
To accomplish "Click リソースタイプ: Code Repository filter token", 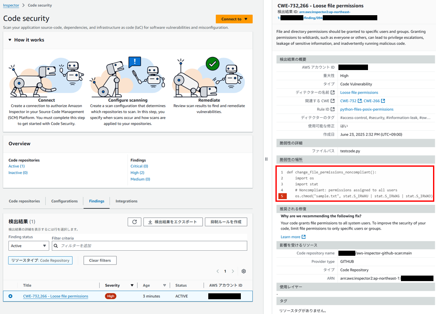I will 40,260.
